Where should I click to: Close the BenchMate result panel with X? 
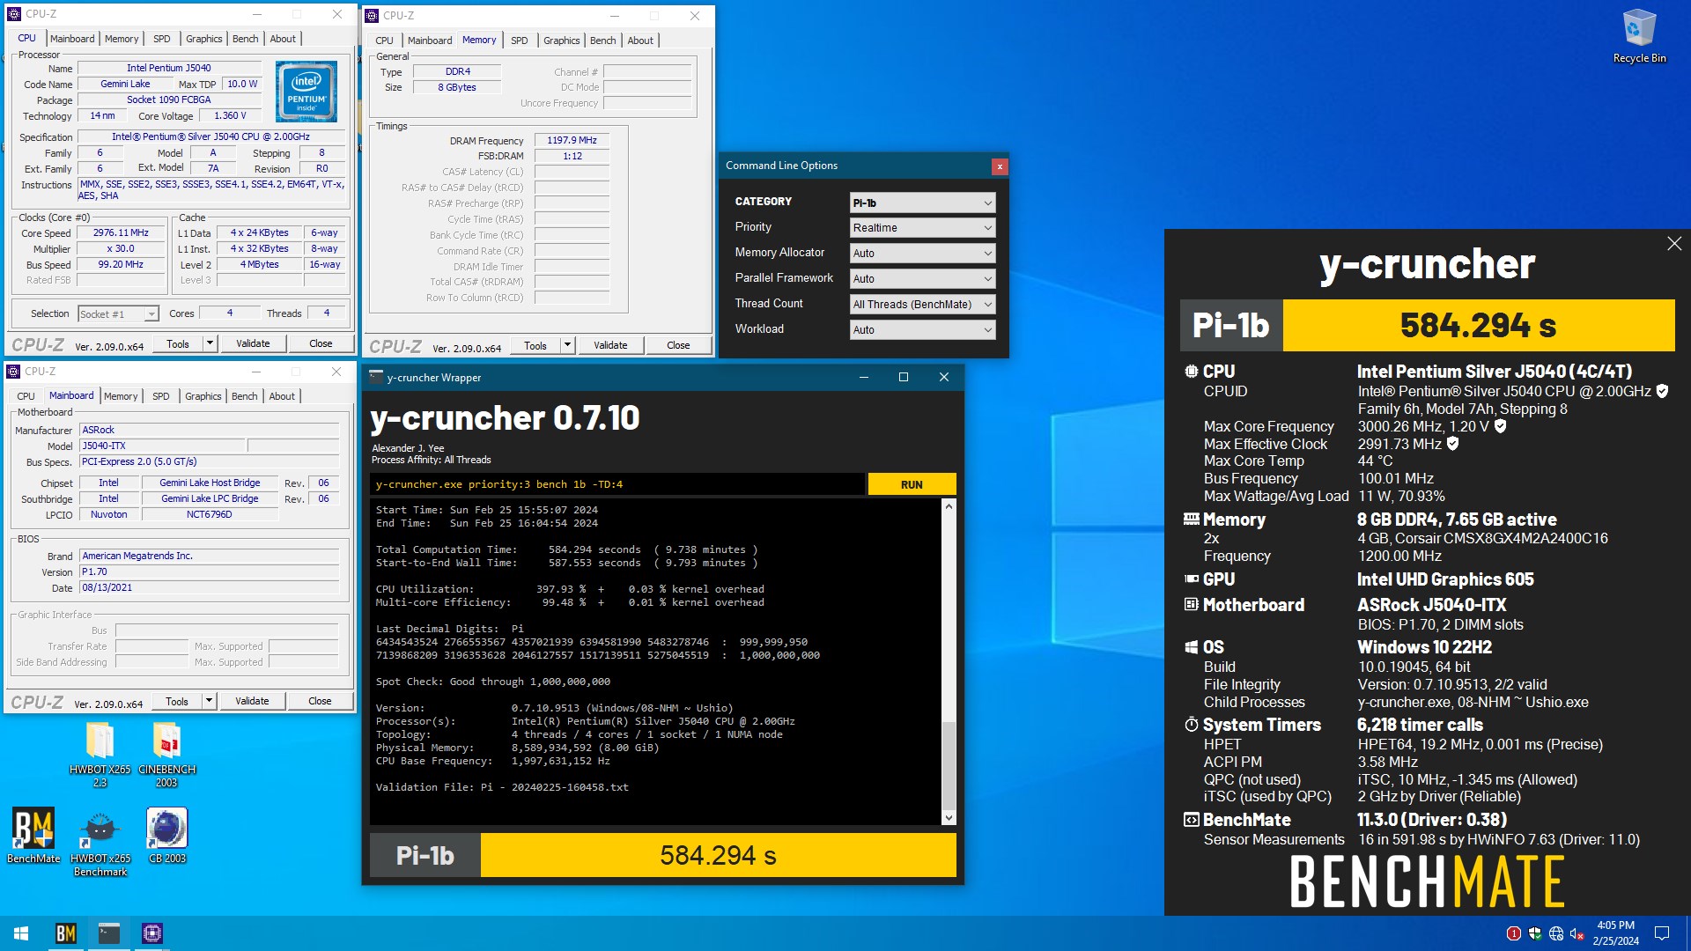[x=1674, y=244]
